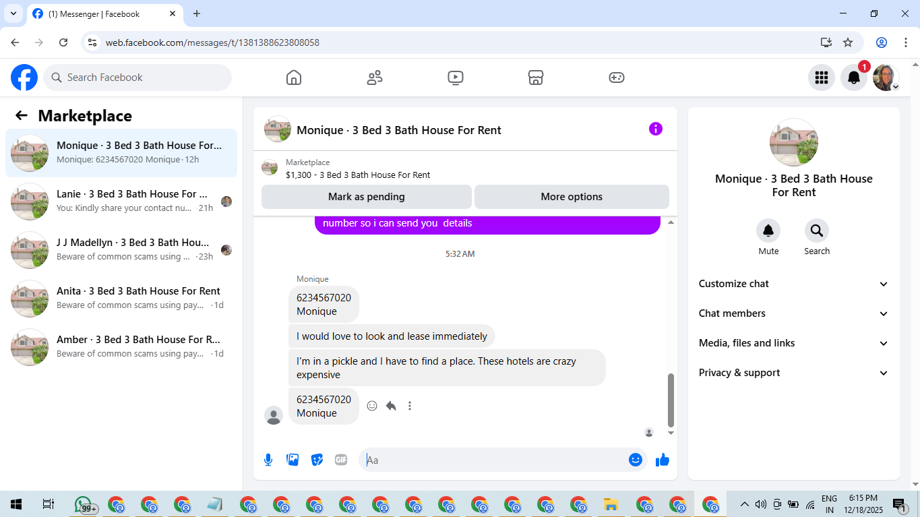Expand Customize chat section
Image resolution: width=920 pixels, height=517 pixels.
point(794,284)
